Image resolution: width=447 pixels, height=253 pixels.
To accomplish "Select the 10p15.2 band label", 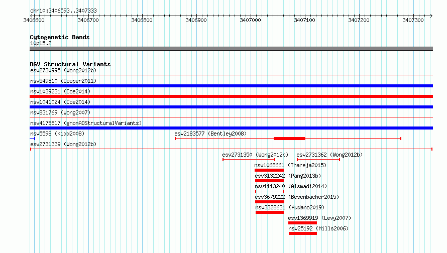I will pos(41,43).
